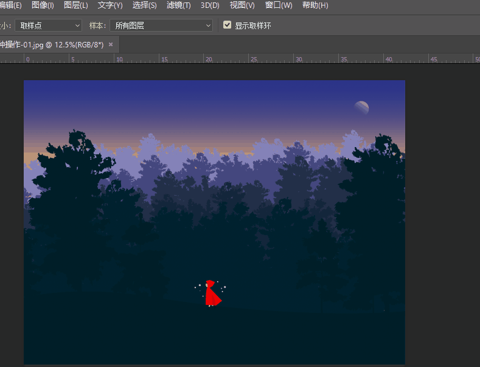Click the horizontal ruler at mark 20

pyautogui.click(x=209, y=60)
